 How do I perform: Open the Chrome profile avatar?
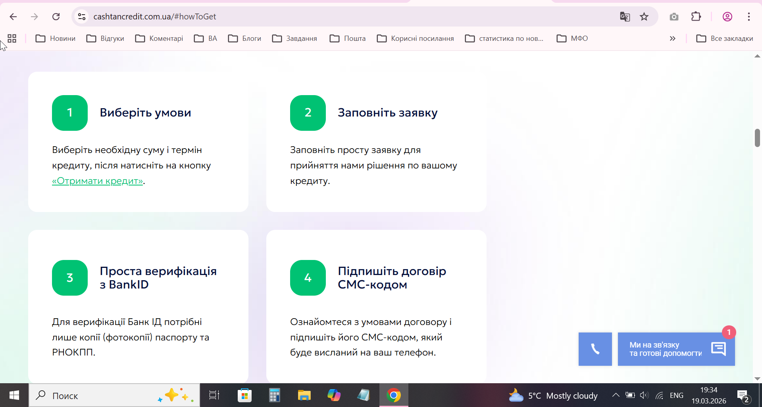coord(727,17)
